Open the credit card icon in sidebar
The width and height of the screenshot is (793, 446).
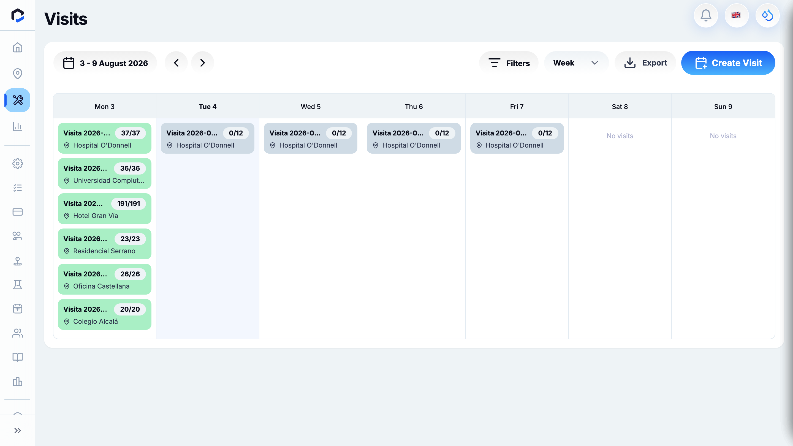pos(18,212)
